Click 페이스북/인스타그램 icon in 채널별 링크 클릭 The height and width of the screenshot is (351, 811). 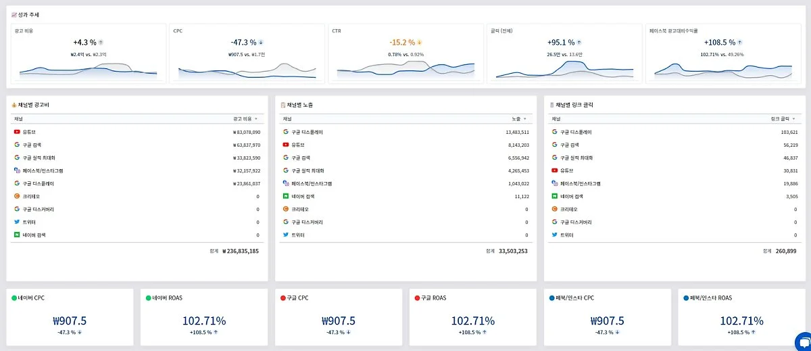(x=554, y=183)
